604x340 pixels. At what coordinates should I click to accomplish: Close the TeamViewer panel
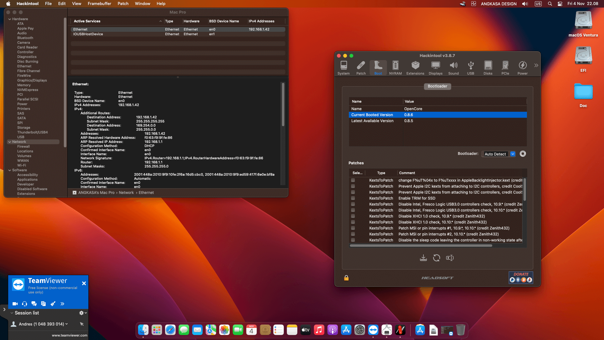tap(84, 283)
